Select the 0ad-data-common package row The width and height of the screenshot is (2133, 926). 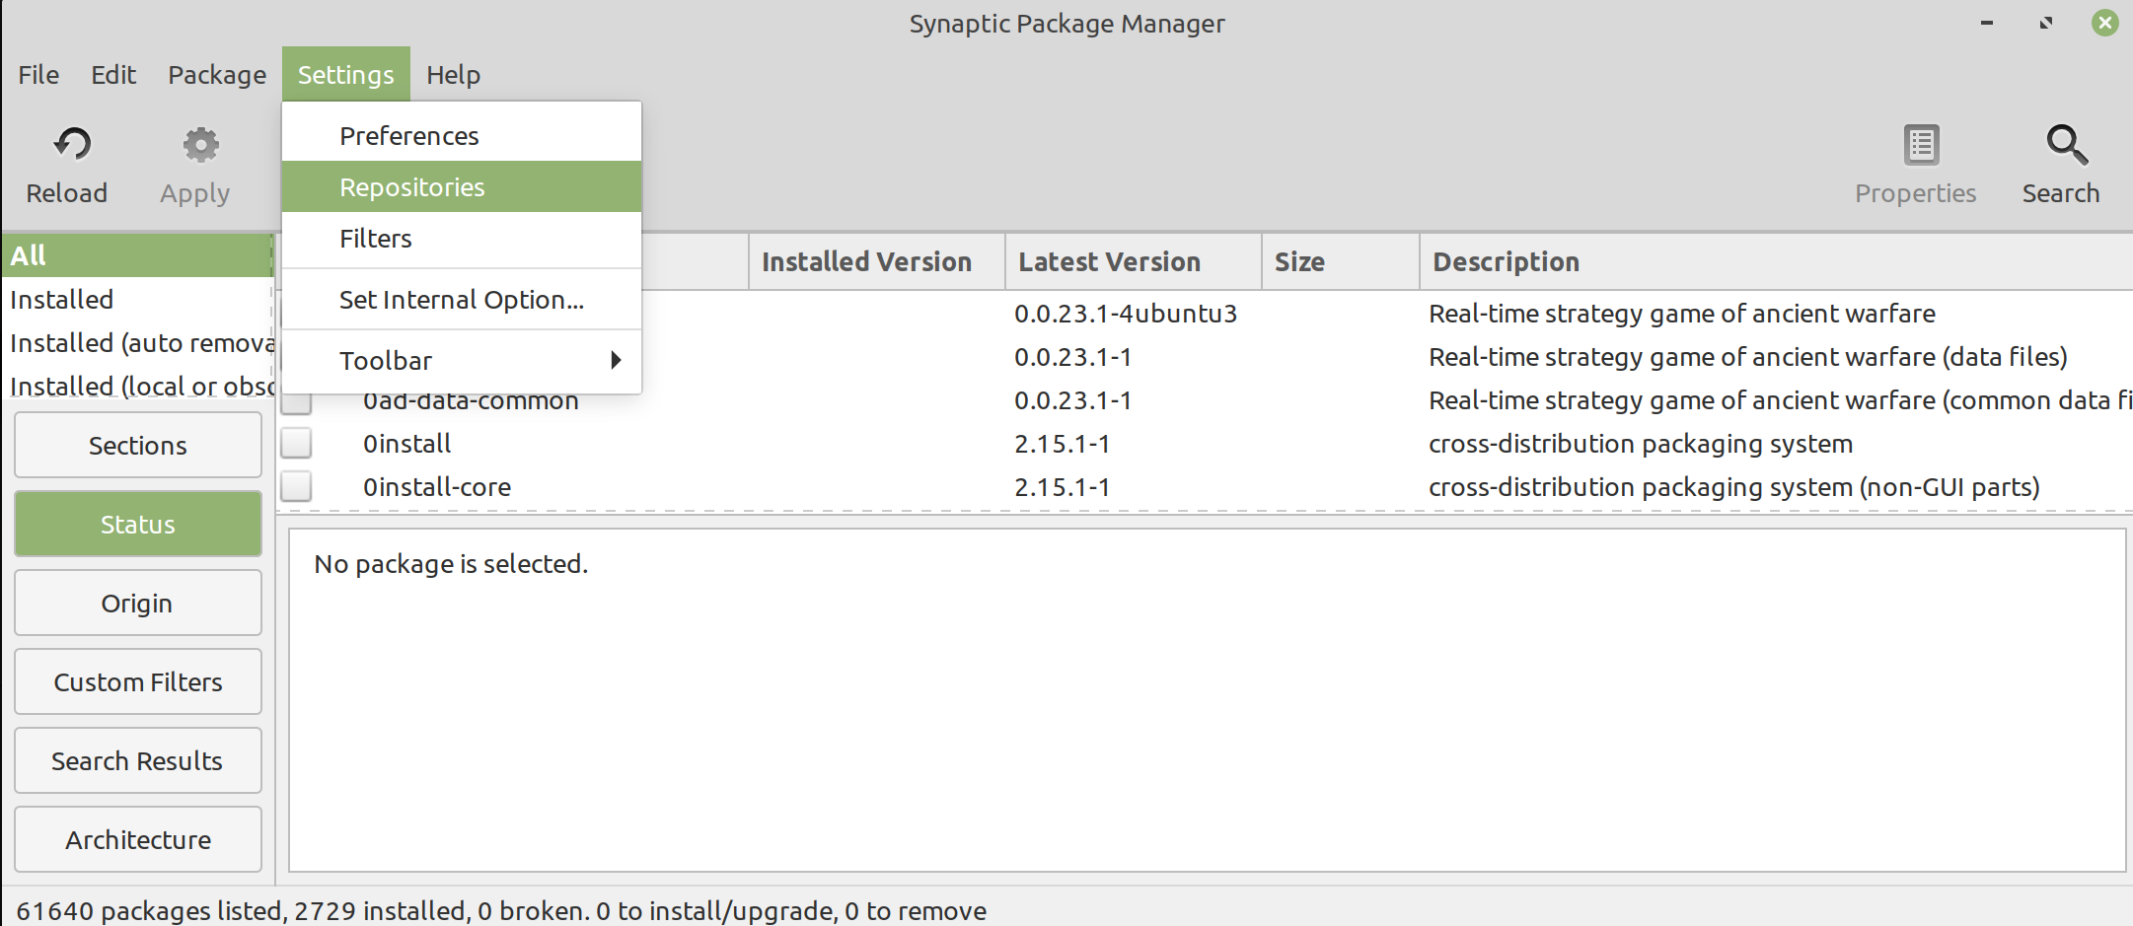point(1205,400)
